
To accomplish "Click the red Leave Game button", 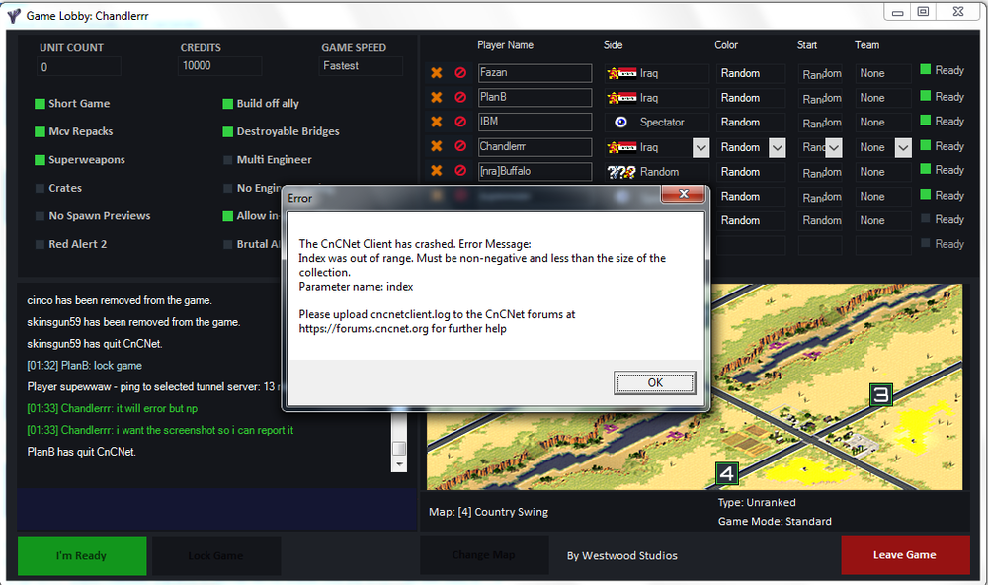I will point(905,554).
